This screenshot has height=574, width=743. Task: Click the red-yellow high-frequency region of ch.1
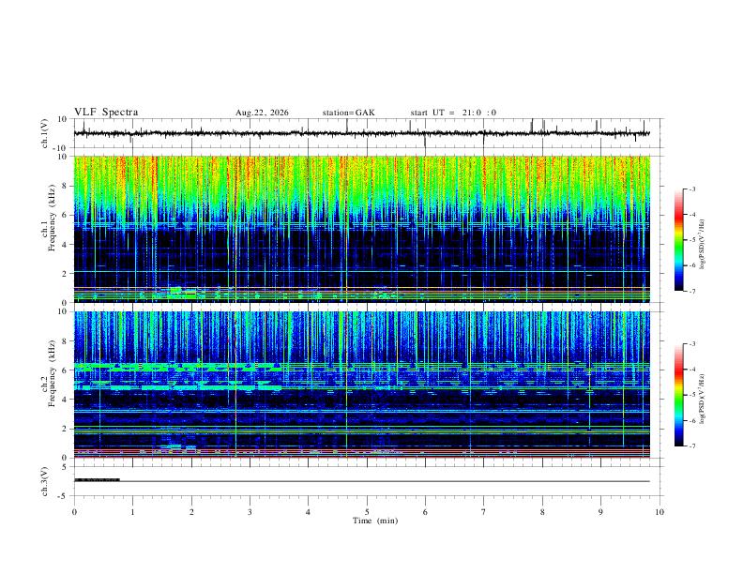tap(361, 171)
